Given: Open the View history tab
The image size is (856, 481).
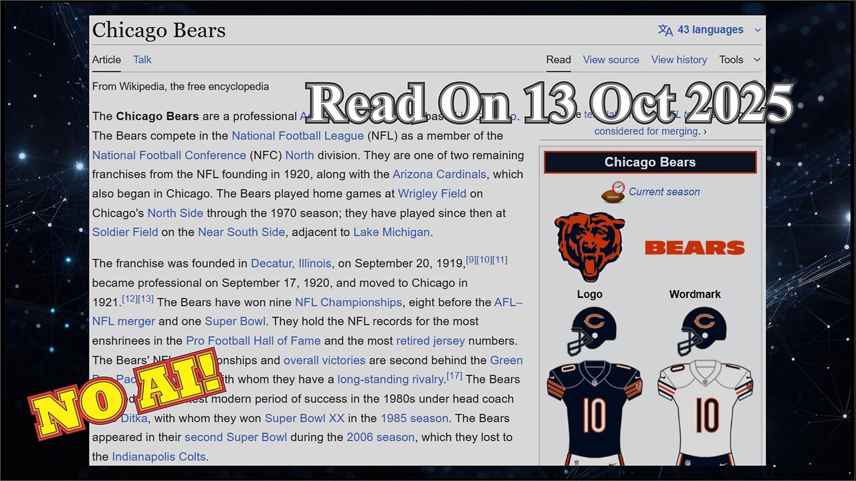Looking at the screenshot, I should click(x=679, y=59).
